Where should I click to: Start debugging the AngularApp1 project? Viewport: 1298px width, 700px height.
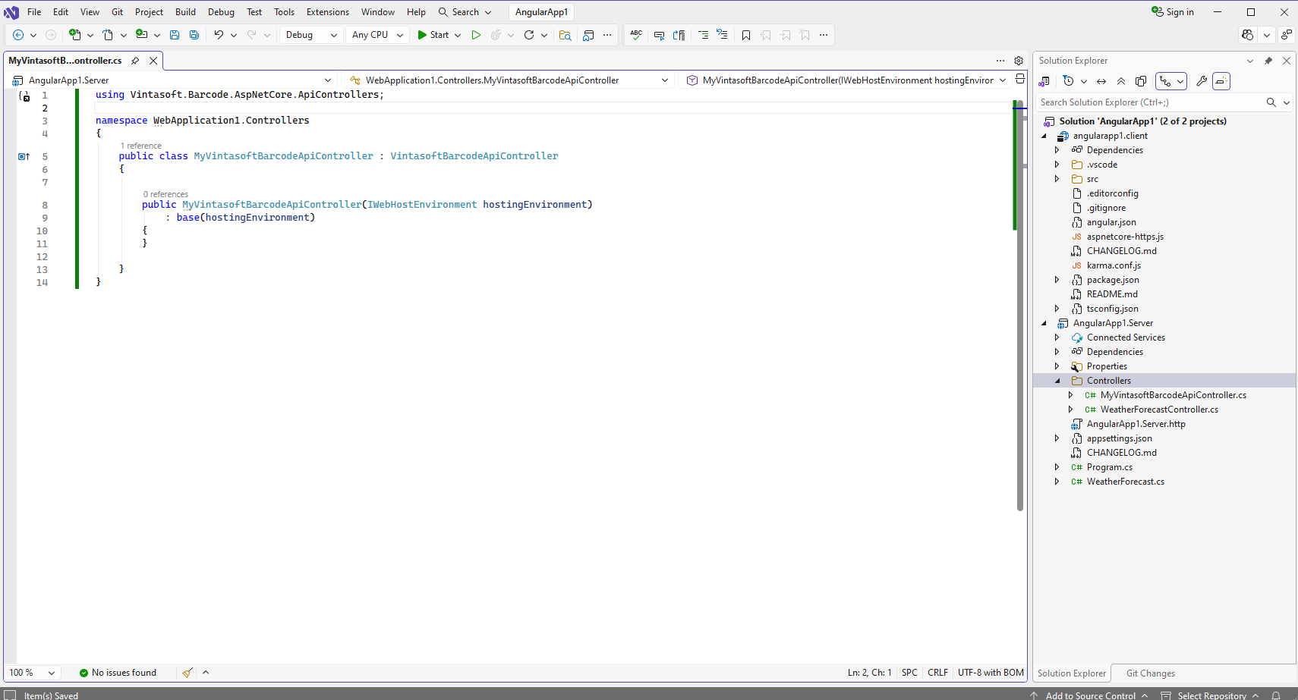point(433,35)
